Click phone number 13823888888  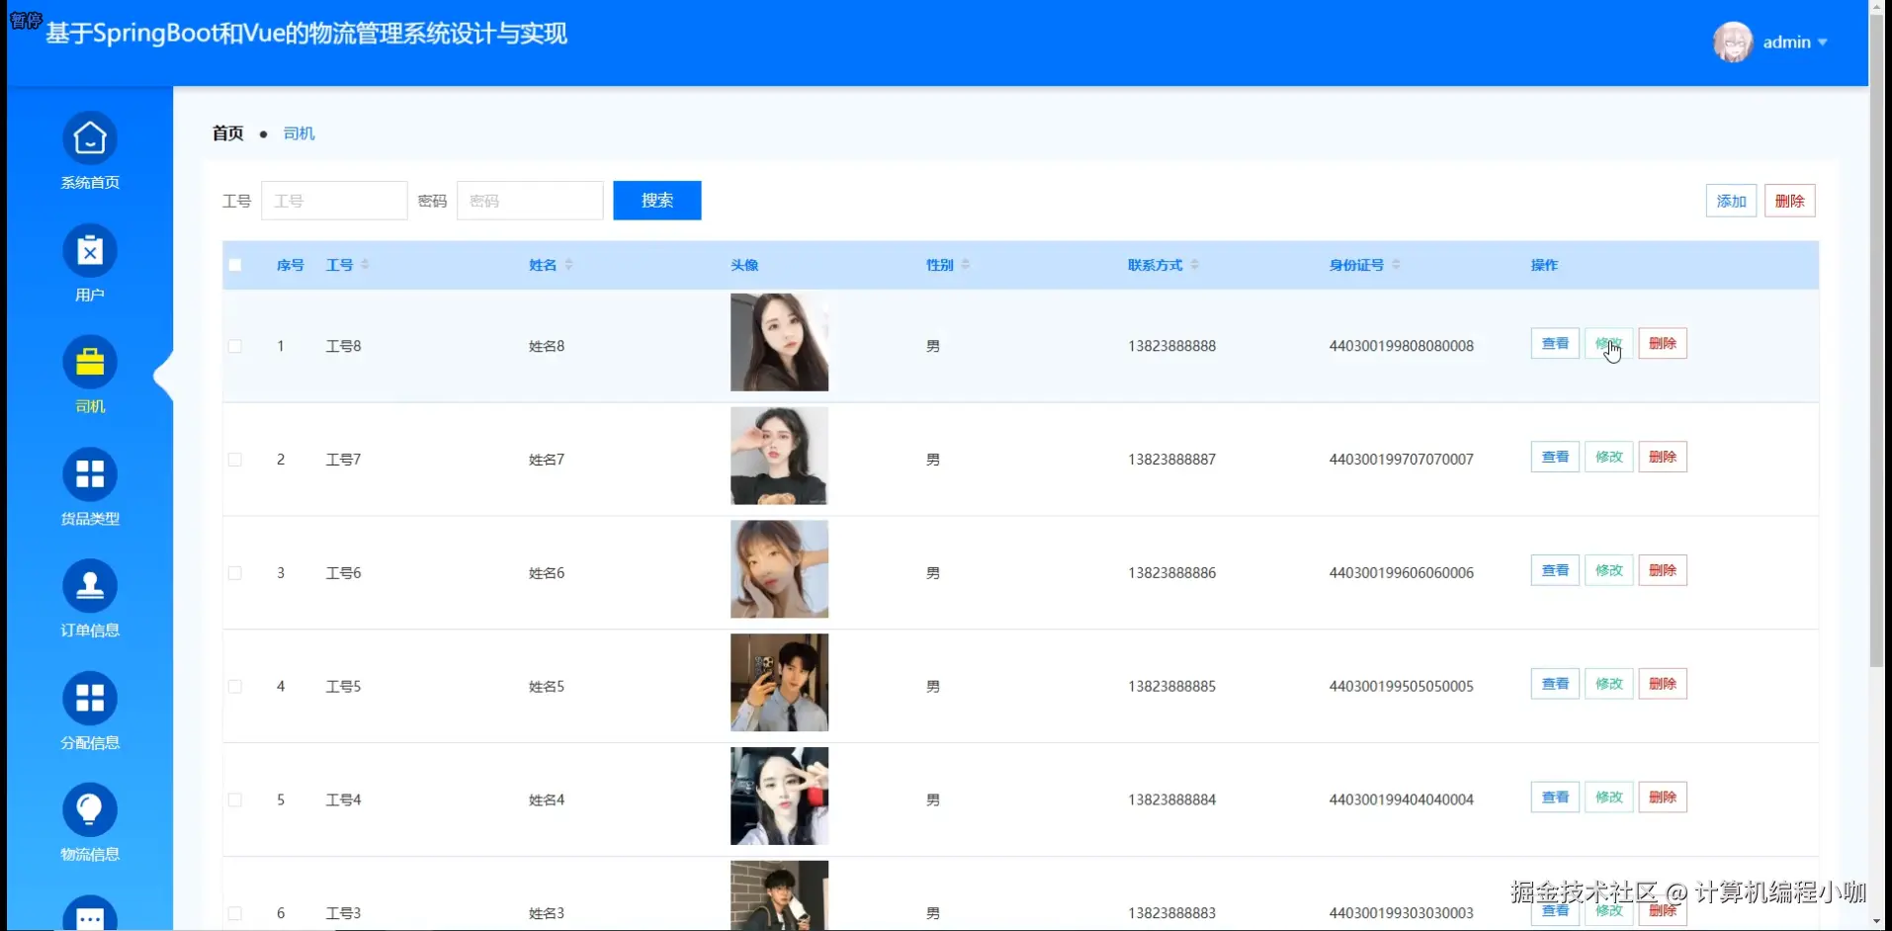(x=1172, y=346)
